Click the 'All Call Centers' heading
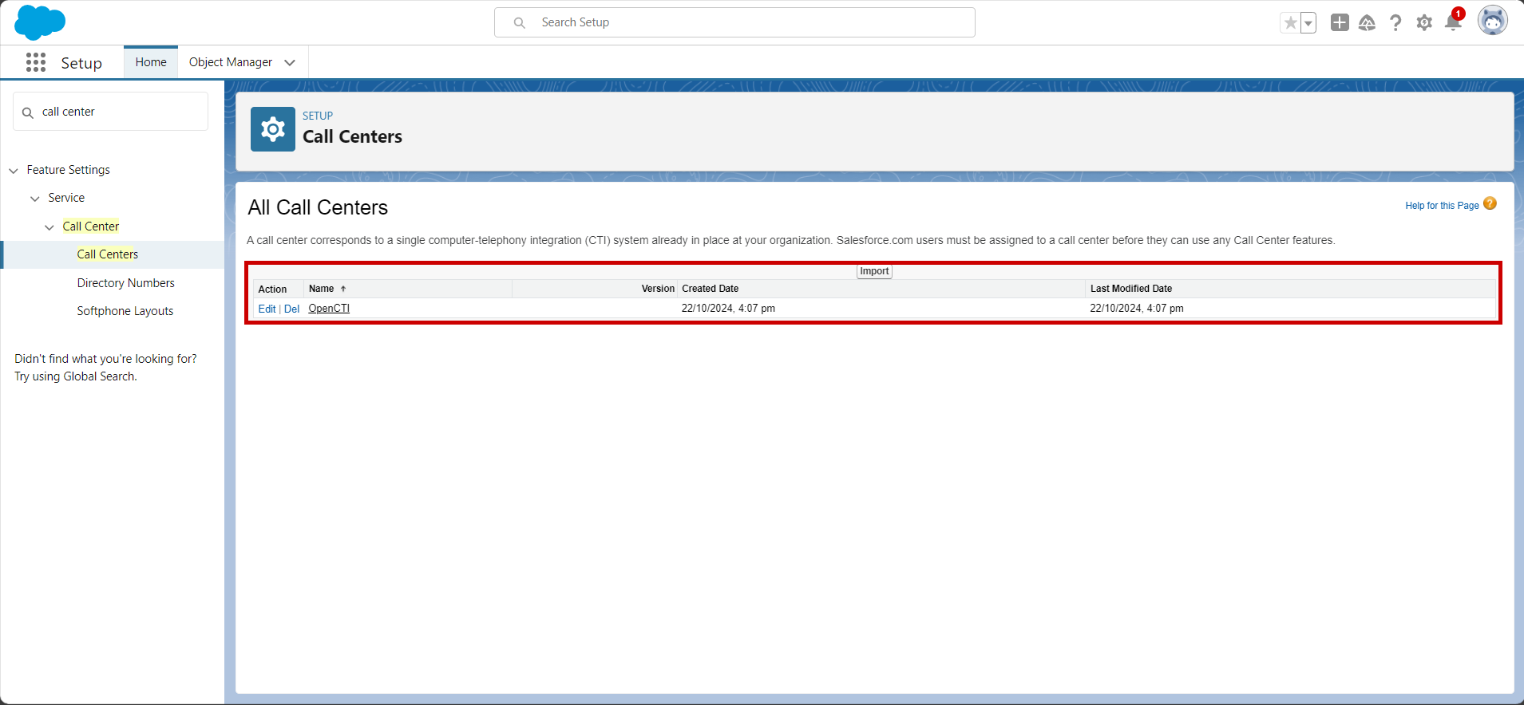 coord(318,207)
